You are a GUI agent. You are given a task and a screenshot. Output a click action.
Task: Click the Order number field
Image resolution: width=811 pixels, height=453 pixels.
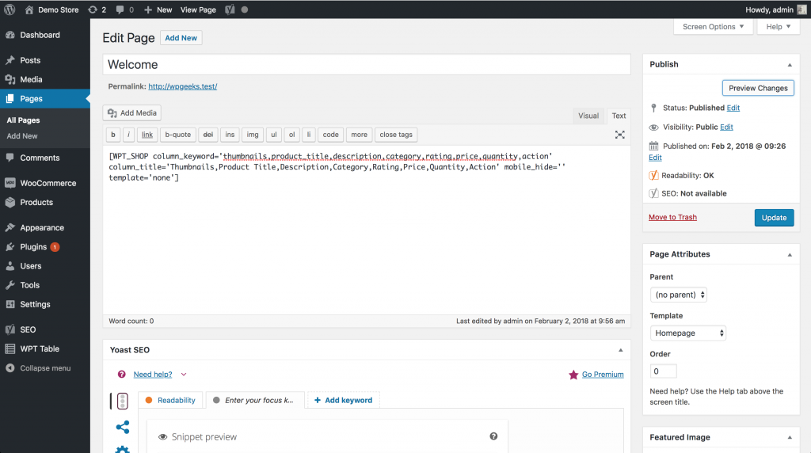point(663,371)
